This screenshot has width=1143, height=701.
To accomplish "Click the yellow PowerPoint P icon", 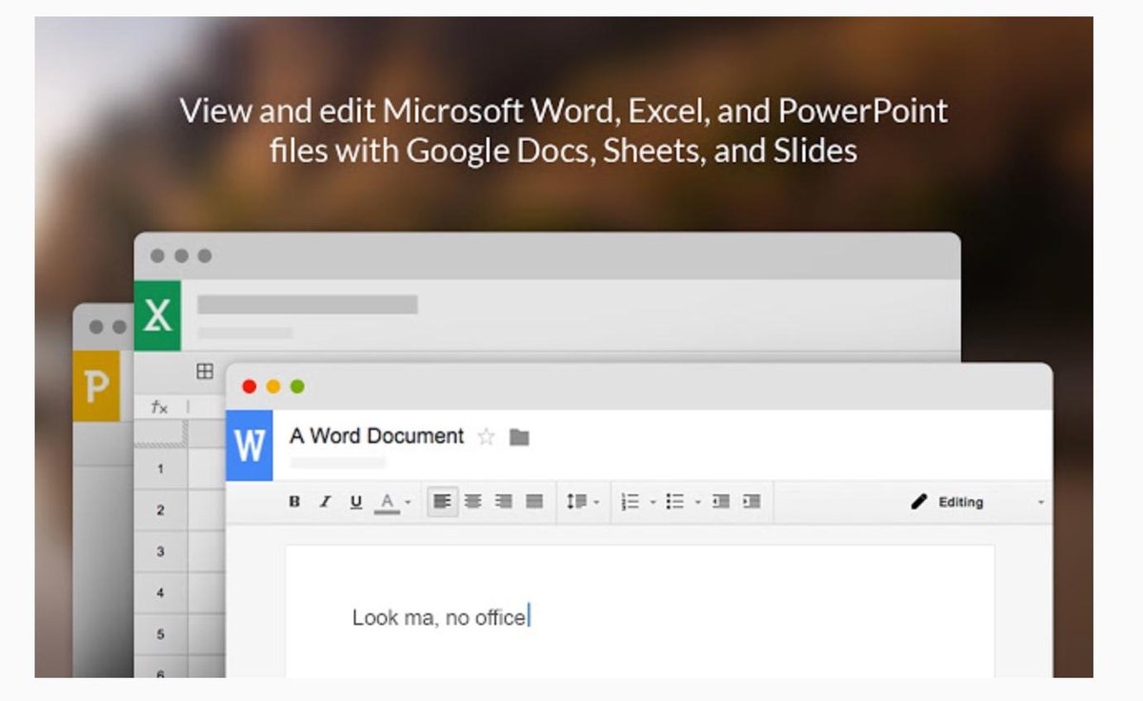I will 96,386.
